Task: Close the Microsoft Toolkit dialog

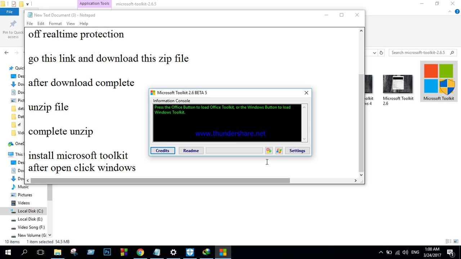Action: (x=306, y=93)
